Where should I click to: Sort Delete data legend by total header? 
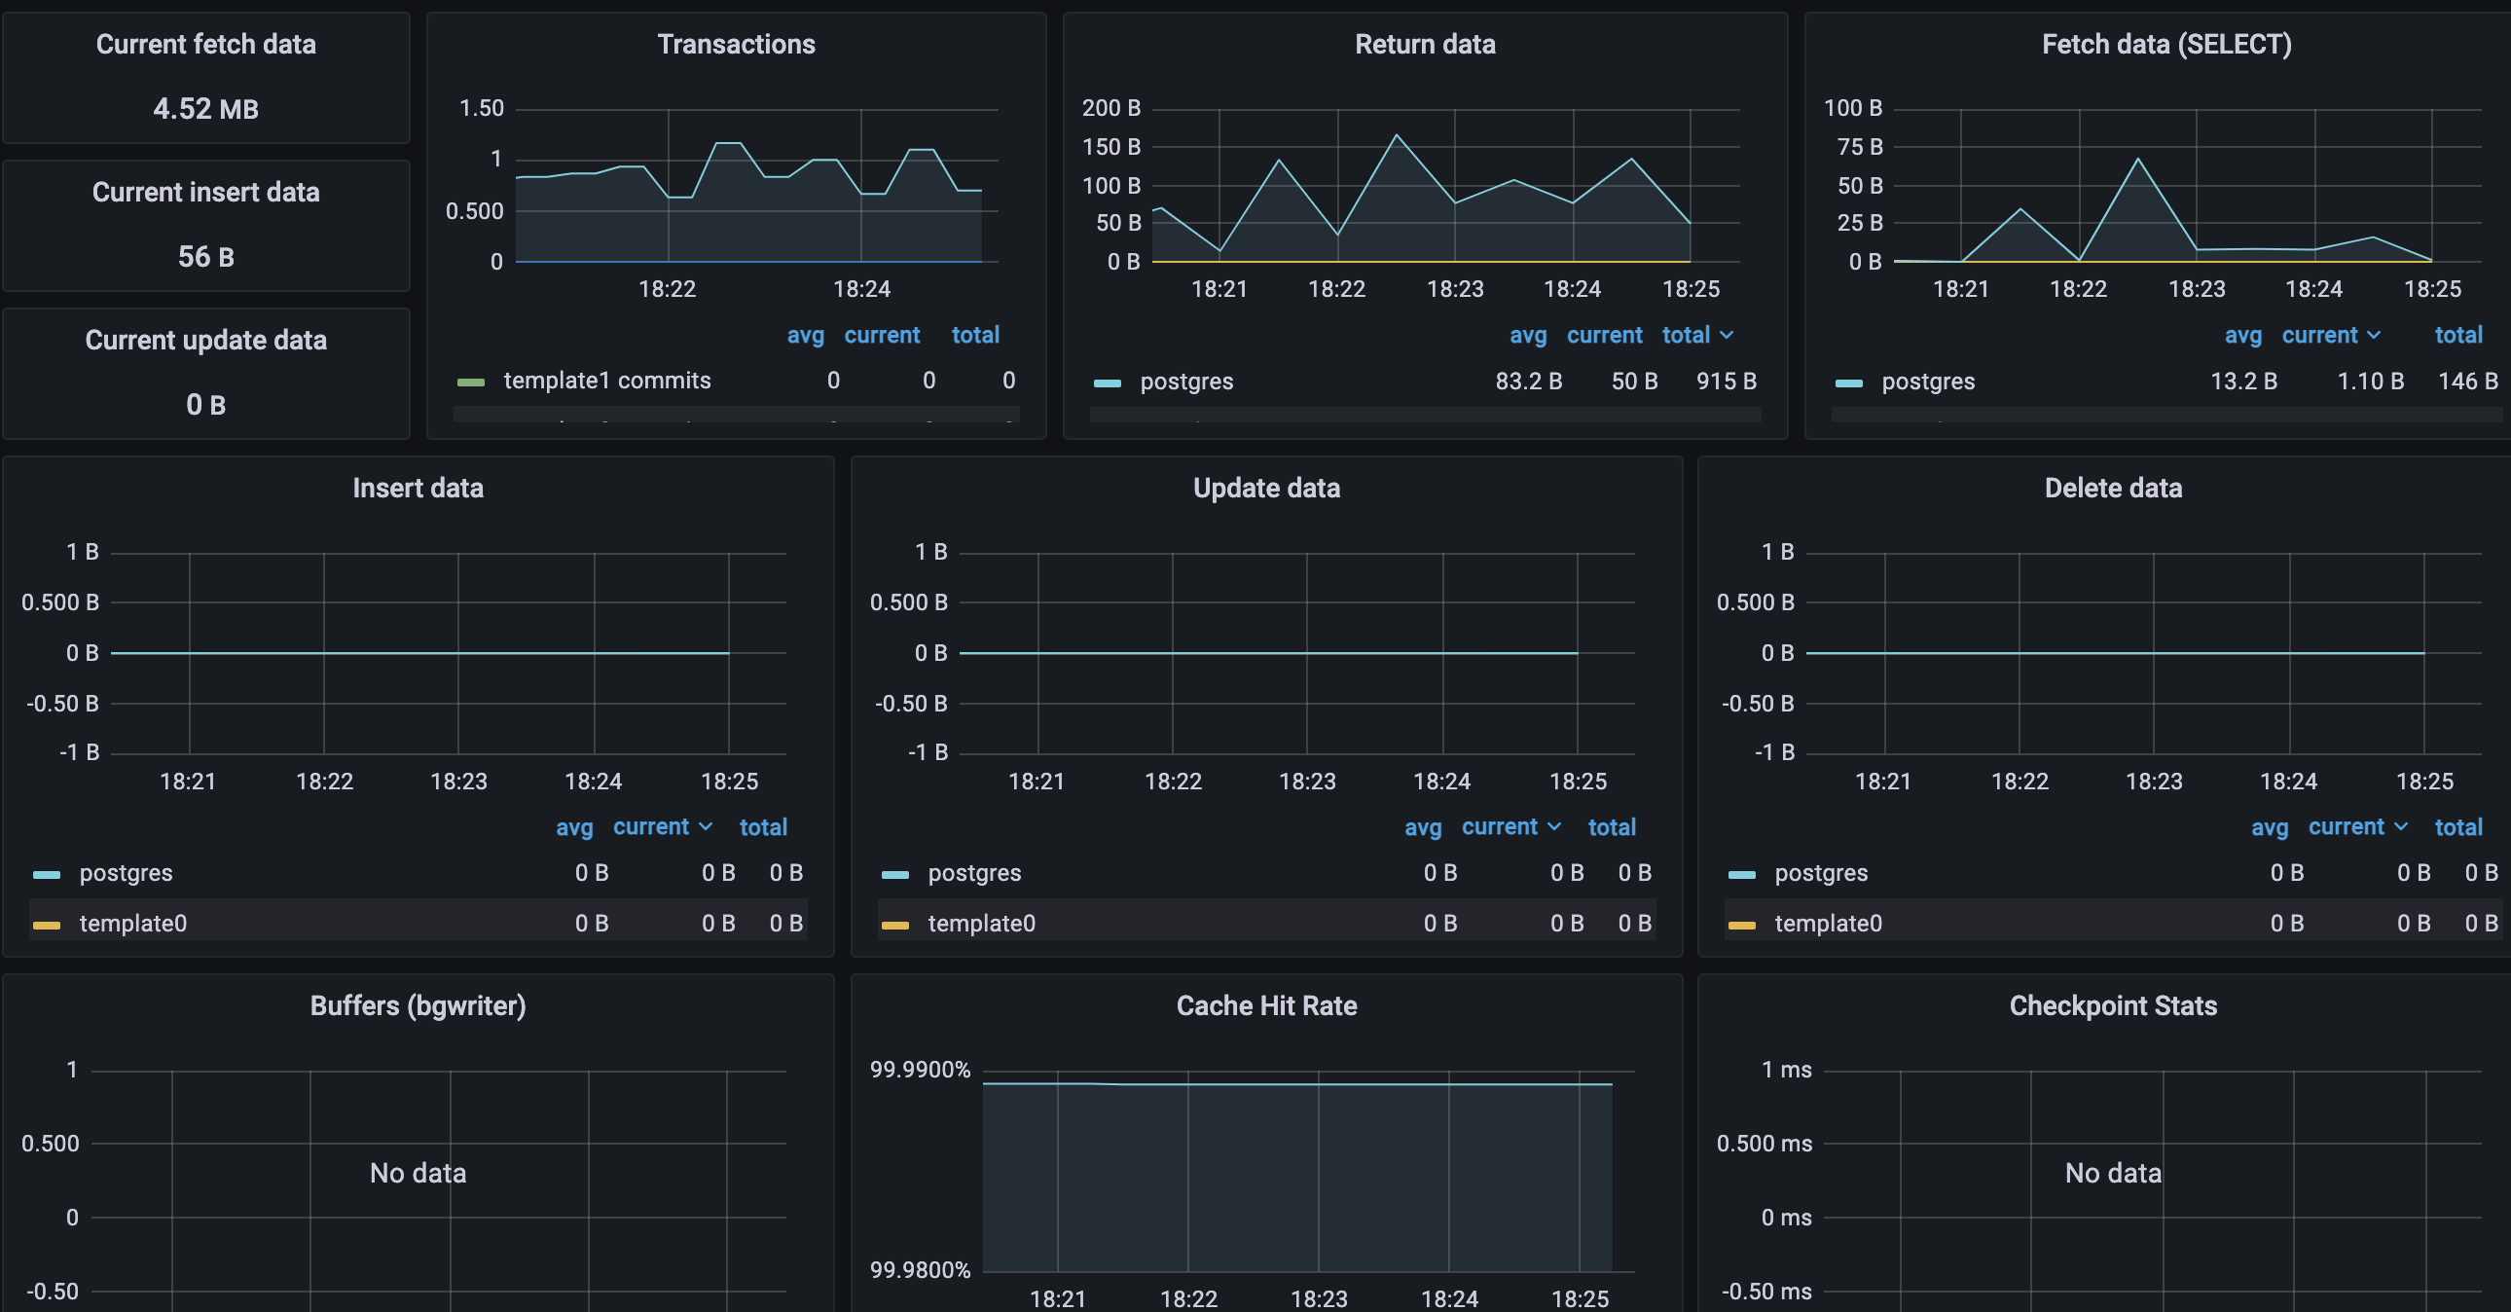click(2457, 827)
